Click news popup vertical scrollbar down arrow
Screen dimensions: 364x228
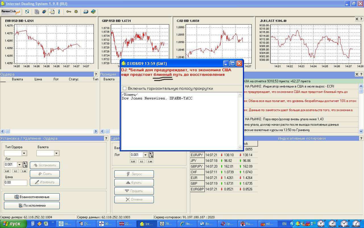click(240, 147)
